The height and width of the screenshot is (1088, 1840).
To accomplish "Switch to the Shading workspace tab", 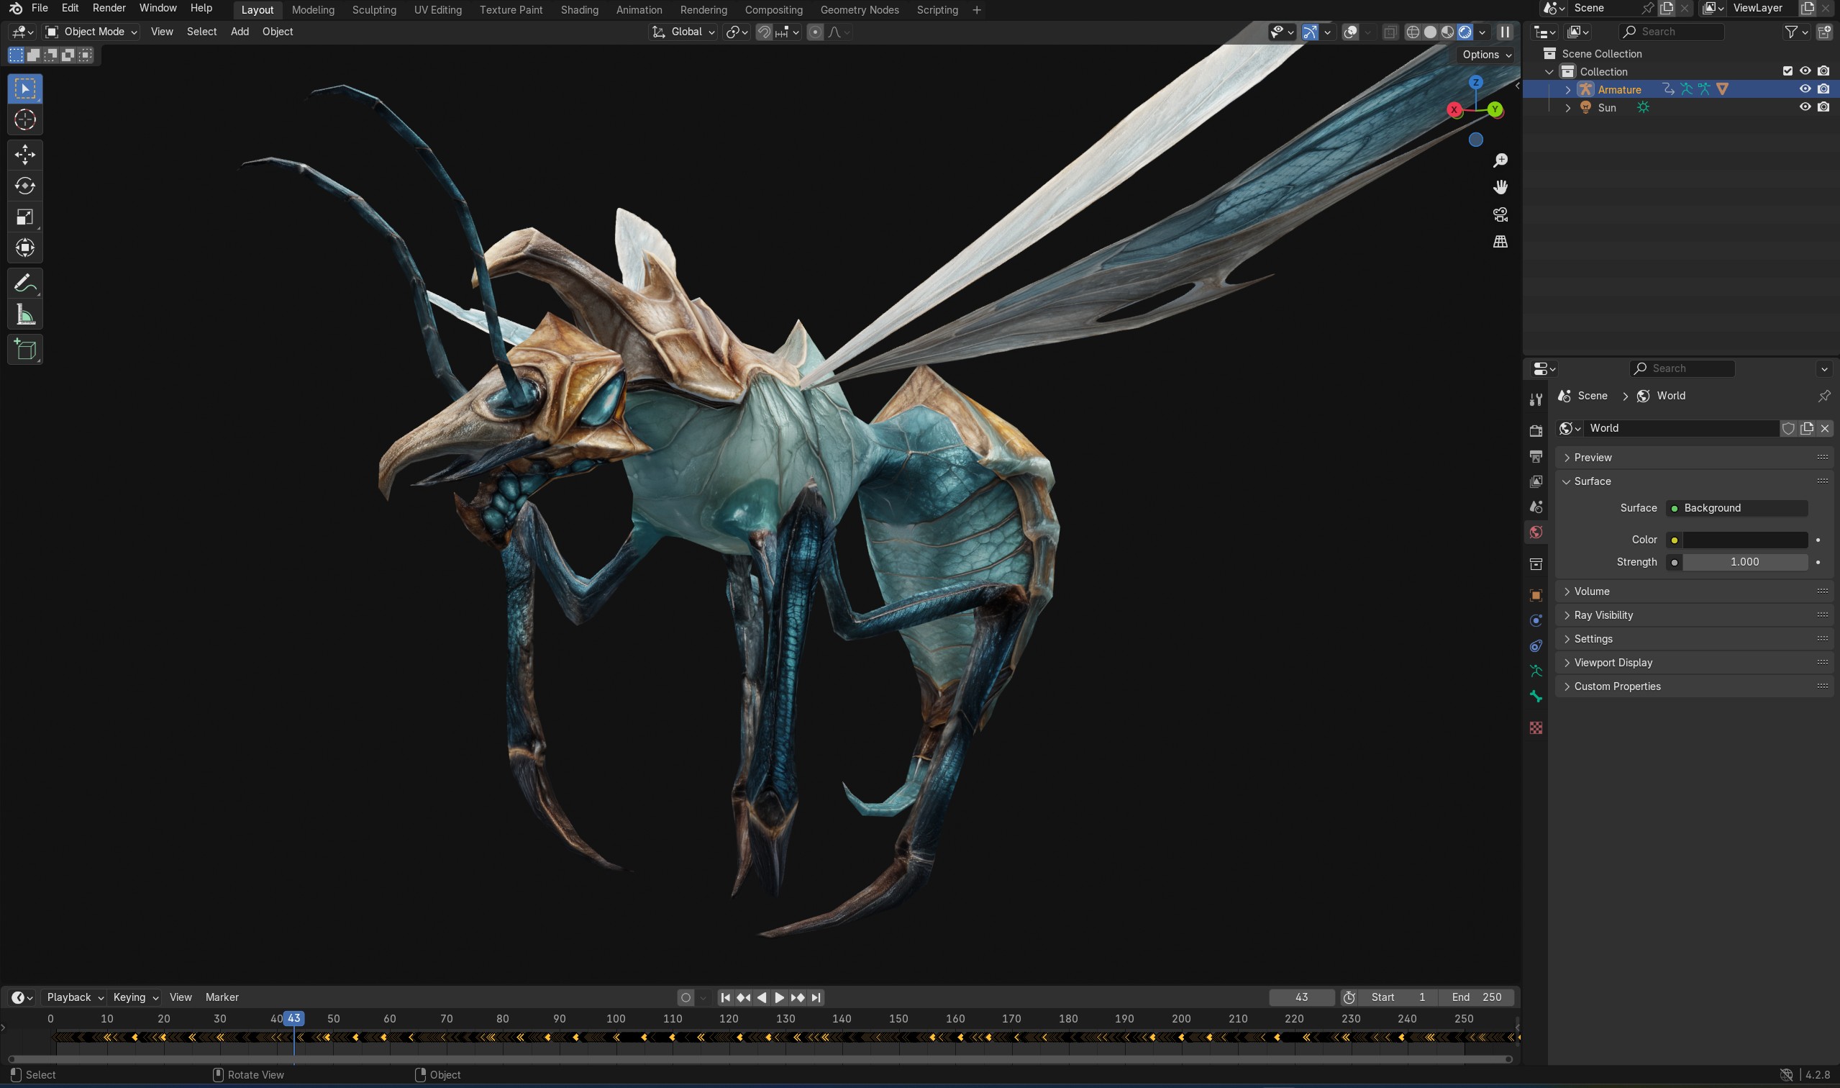I will click(579, 9).
